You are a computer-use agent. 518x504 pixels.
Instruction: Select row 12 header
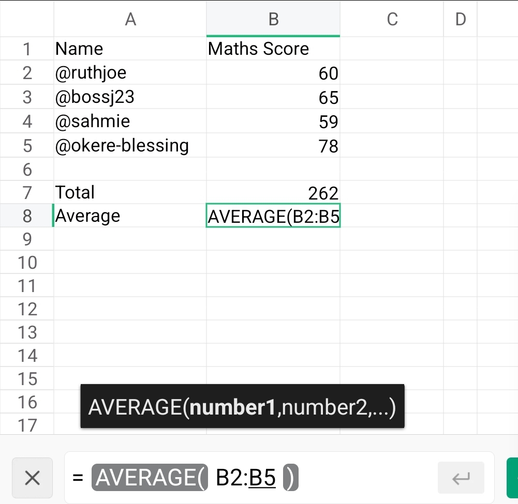(27, 309)
